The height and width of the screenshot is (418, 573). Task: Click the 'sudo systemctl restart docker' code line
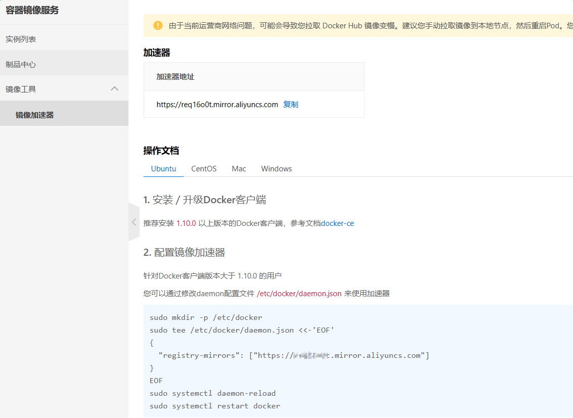(215, 406)
